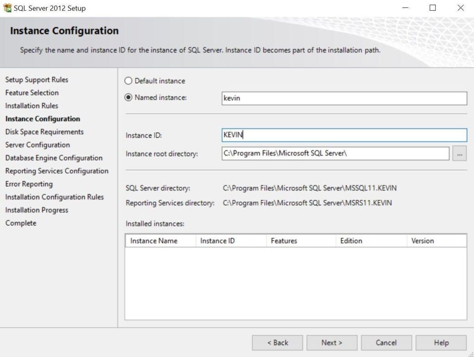Open Disk Space Requirements step
474x357 pixels.
[44, 131]
